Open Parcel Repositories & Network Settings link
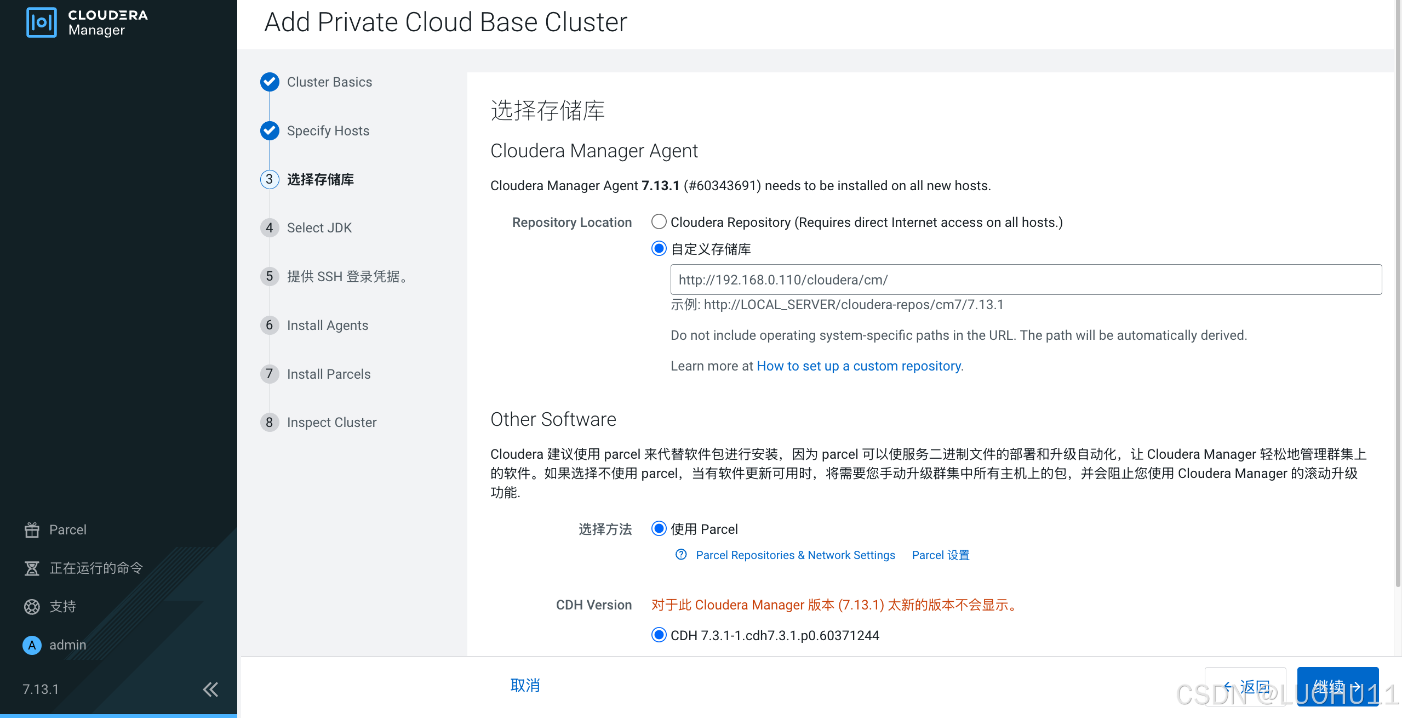Image resolution: width=1402 pixels, height=718 pixels. pyautogui.click(x=795, y=555)
